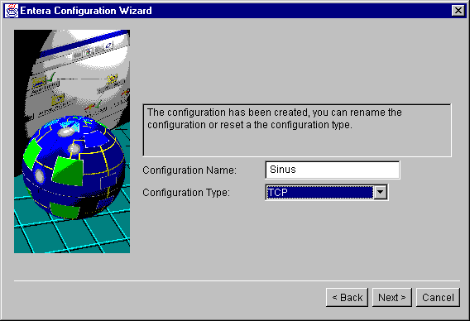Click the 'Configuration Type:' label
The width and height of the screenshot is (470, 321).
(186, 193)
